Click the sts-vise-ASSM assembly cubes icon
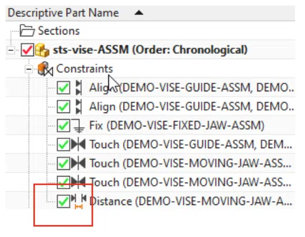 42,50
